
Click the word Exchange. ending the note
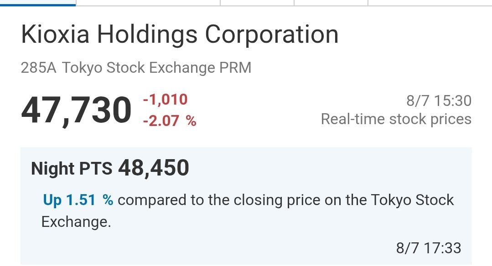76,222
